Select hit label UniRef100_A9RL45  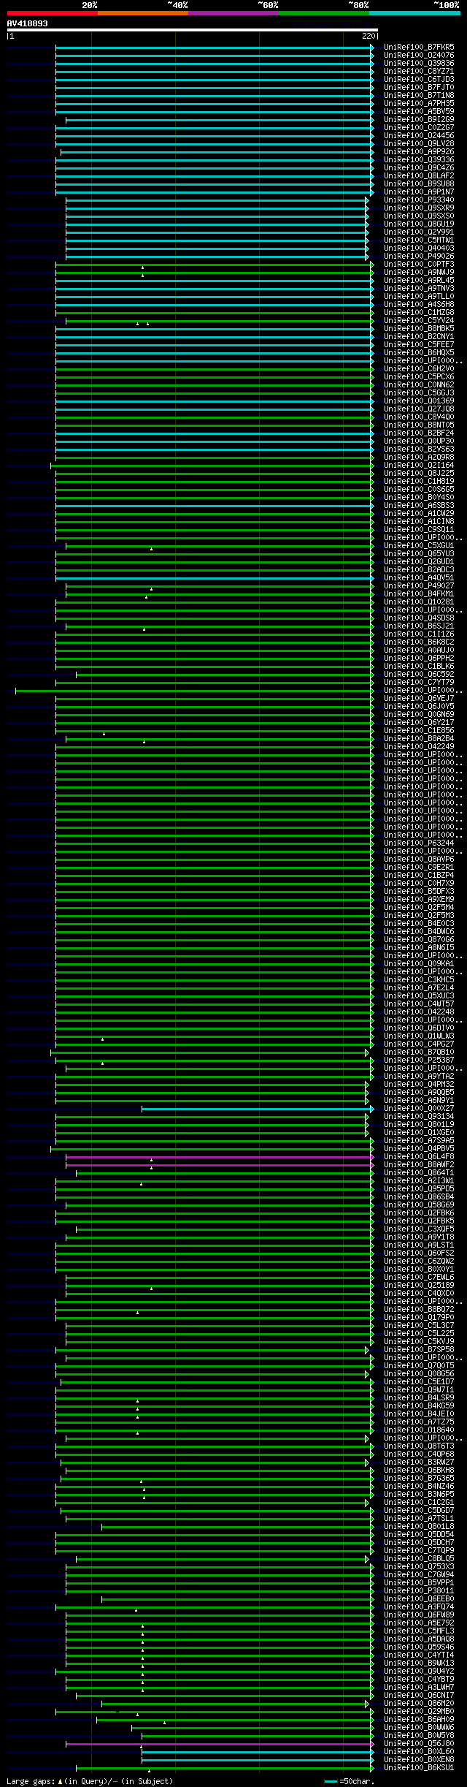click(x=419, y=281)
